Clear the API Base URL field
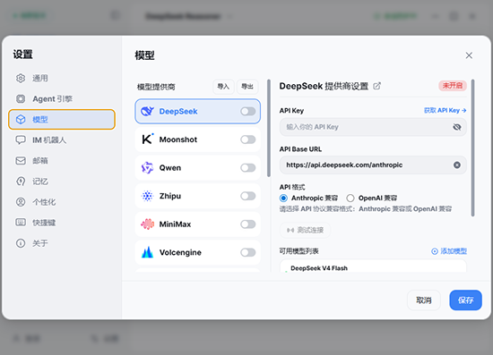This screenshot has height=355, width=493. coord(457,165)
